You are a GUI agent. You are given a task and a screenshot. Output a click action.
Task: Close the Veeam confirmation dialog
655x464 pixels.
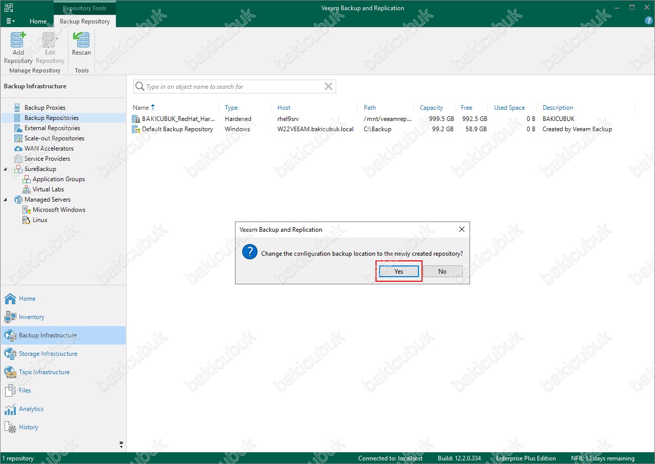pos(461,230)
